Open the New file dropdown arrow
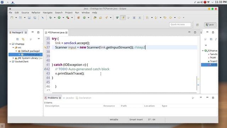 [x=16, y=18]
